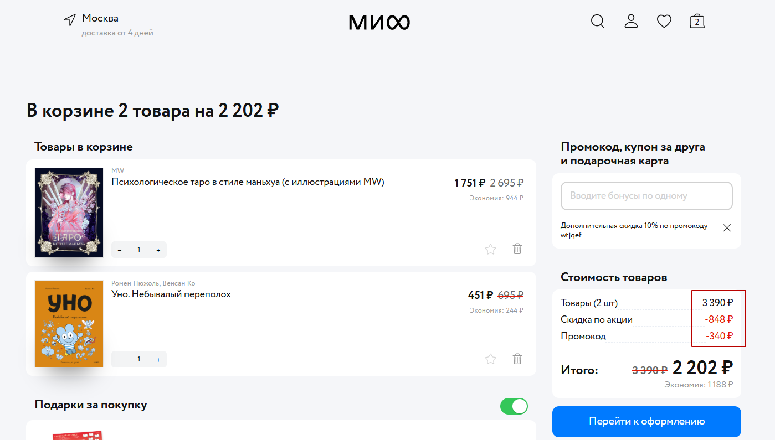Click the location arrow icon near Москва
The width and height of the screenshot is (775, 440).
click(x=69, y=20)
